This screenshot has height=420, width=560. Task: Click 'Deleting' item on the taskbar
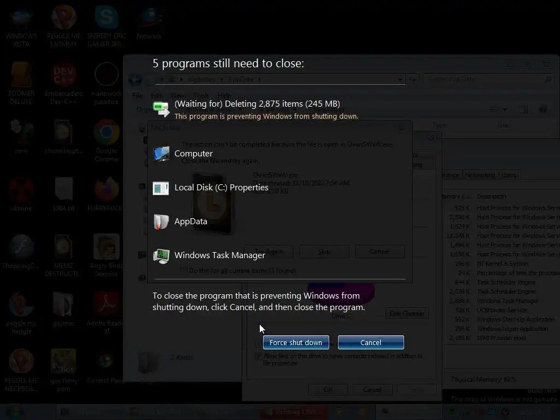tap(294, 412)
